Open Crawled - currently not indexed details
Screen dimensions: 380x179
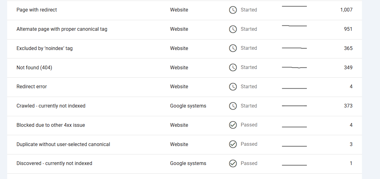click(x=51, y=106)
